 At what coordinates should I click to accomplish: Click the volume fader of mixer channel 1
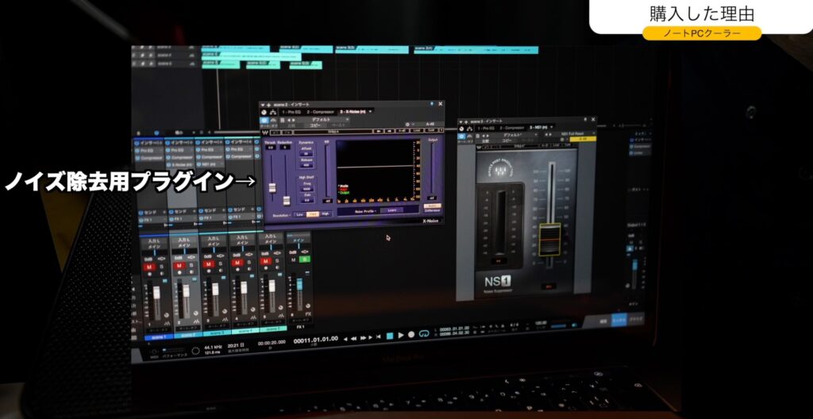click(156, 293)
